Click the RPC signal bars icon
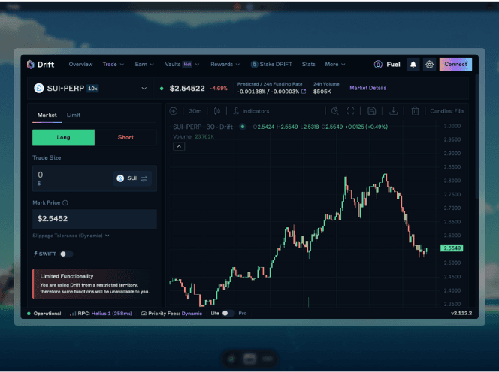499x372 pixels. coord(73,313)
